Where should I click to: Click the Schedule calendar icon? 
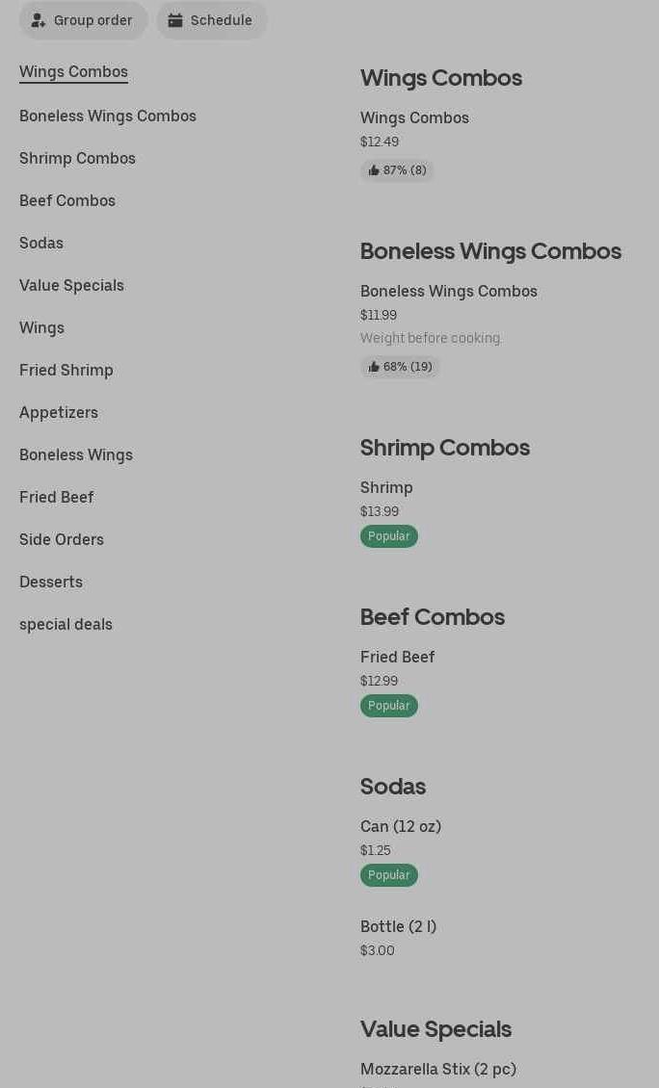pyautogui.click(x=175, y=20)
